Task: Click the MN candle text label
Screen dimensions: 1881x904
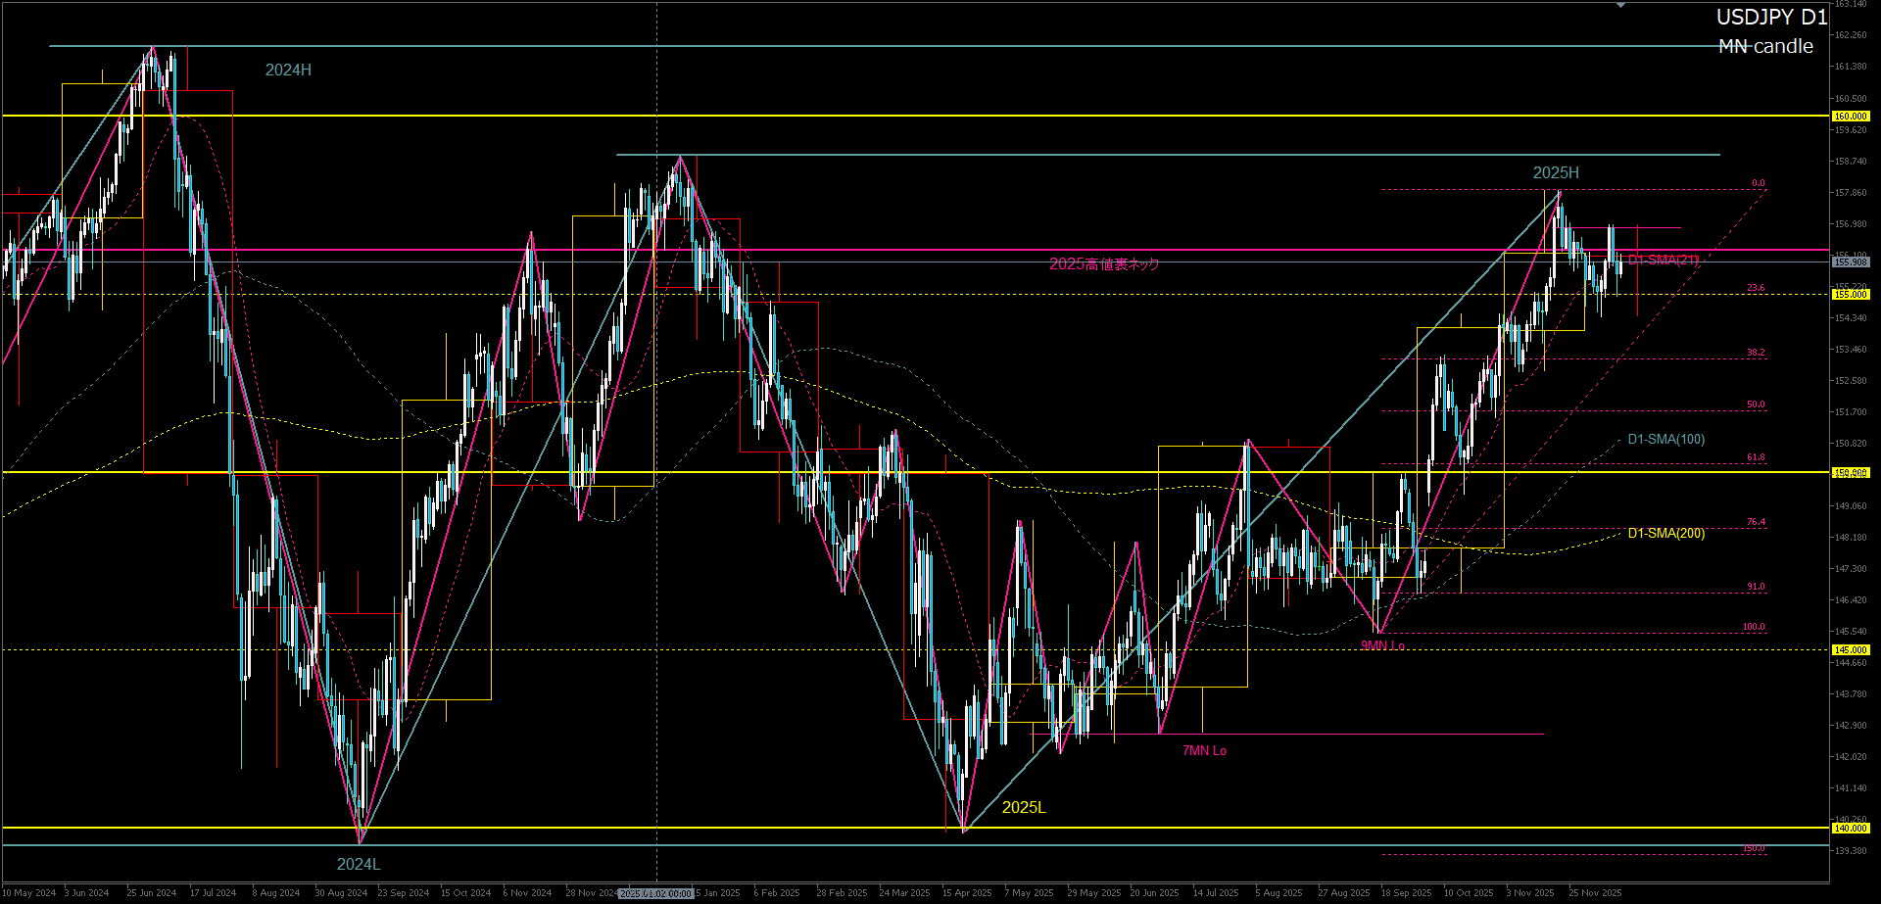Action: pyautogui.click(x=1765, y=46)
